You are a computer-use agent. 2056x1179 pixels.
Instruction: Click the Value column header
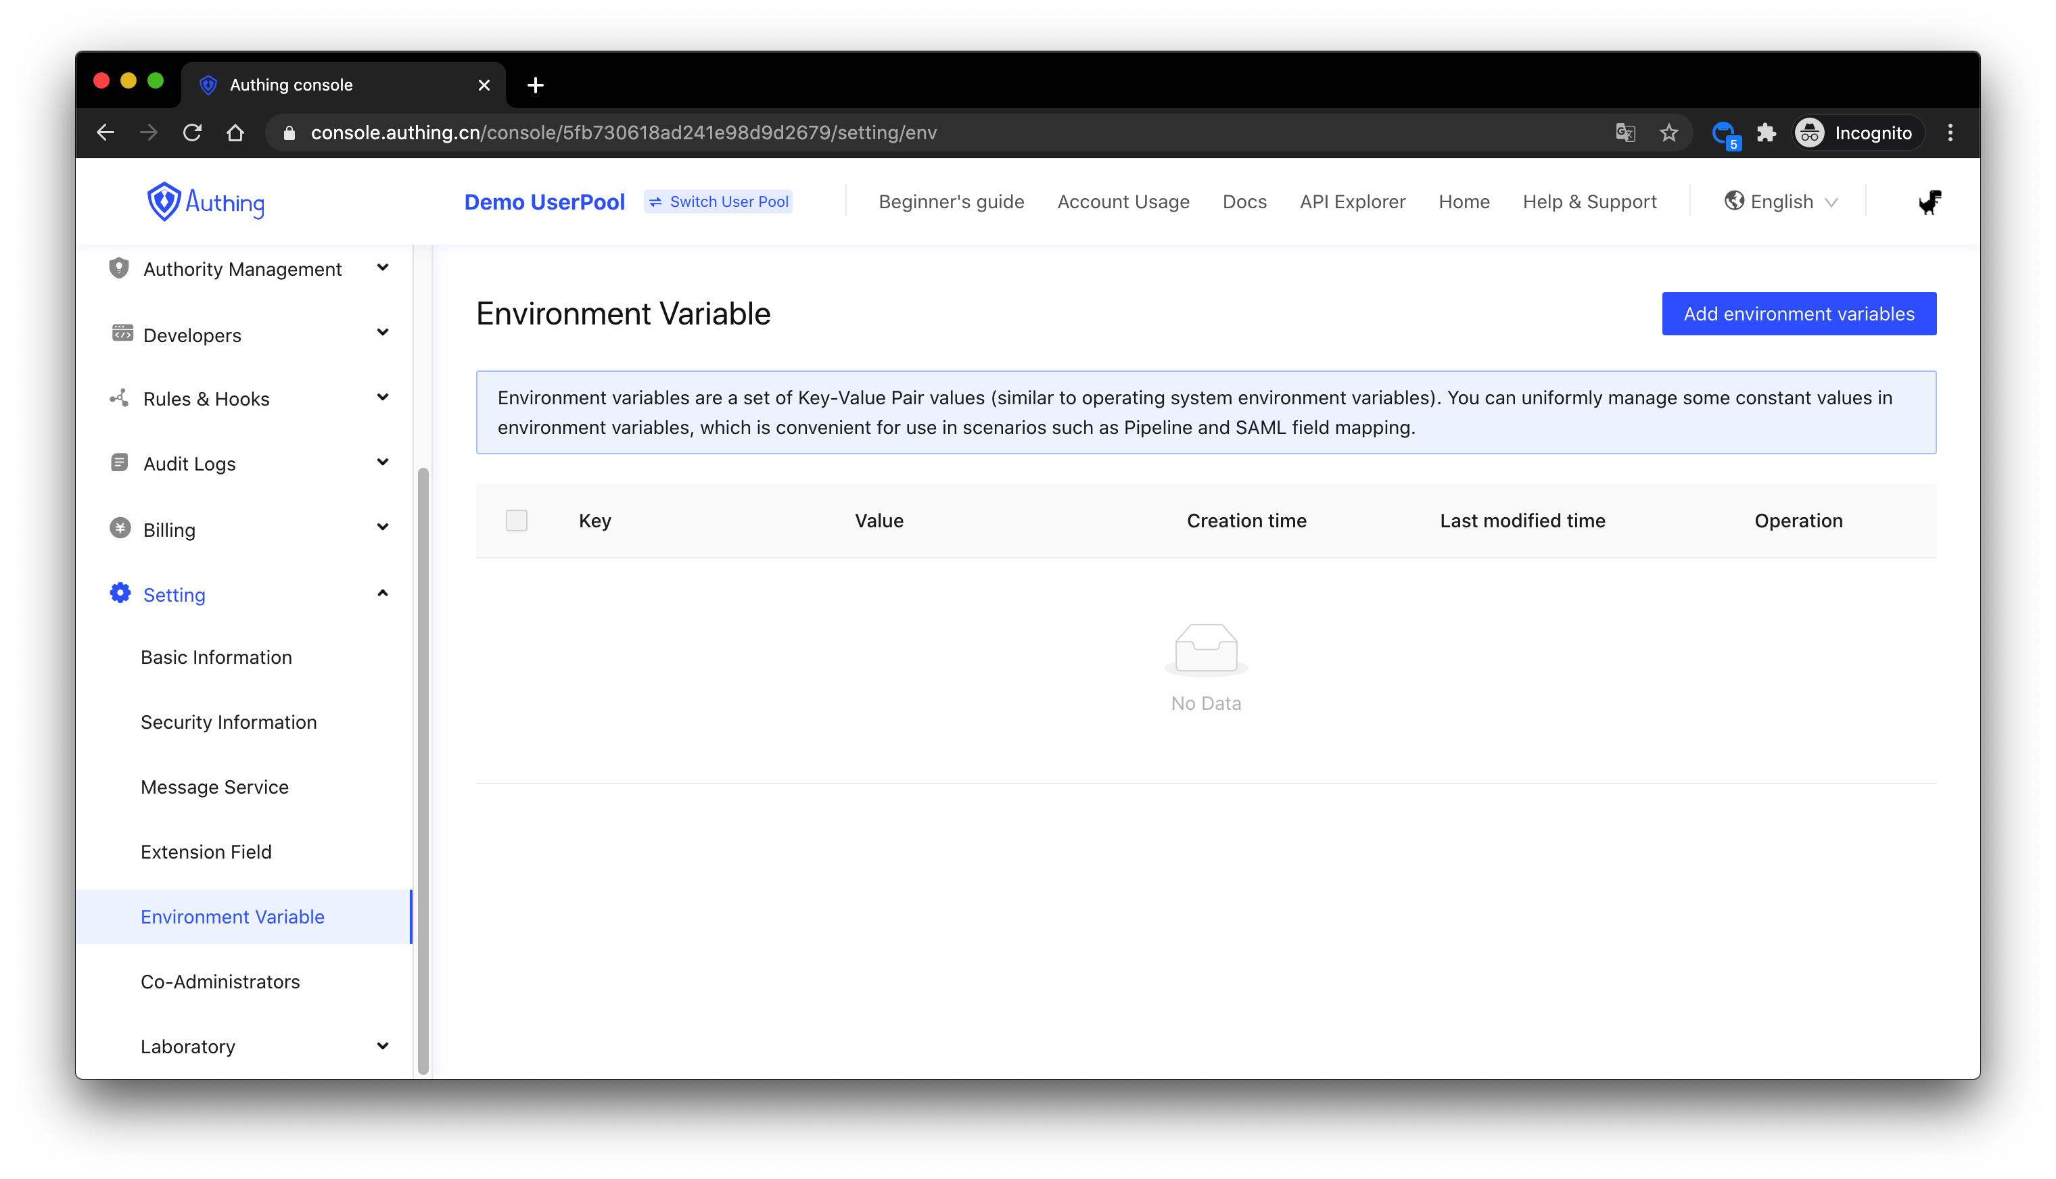click(879, 521)
